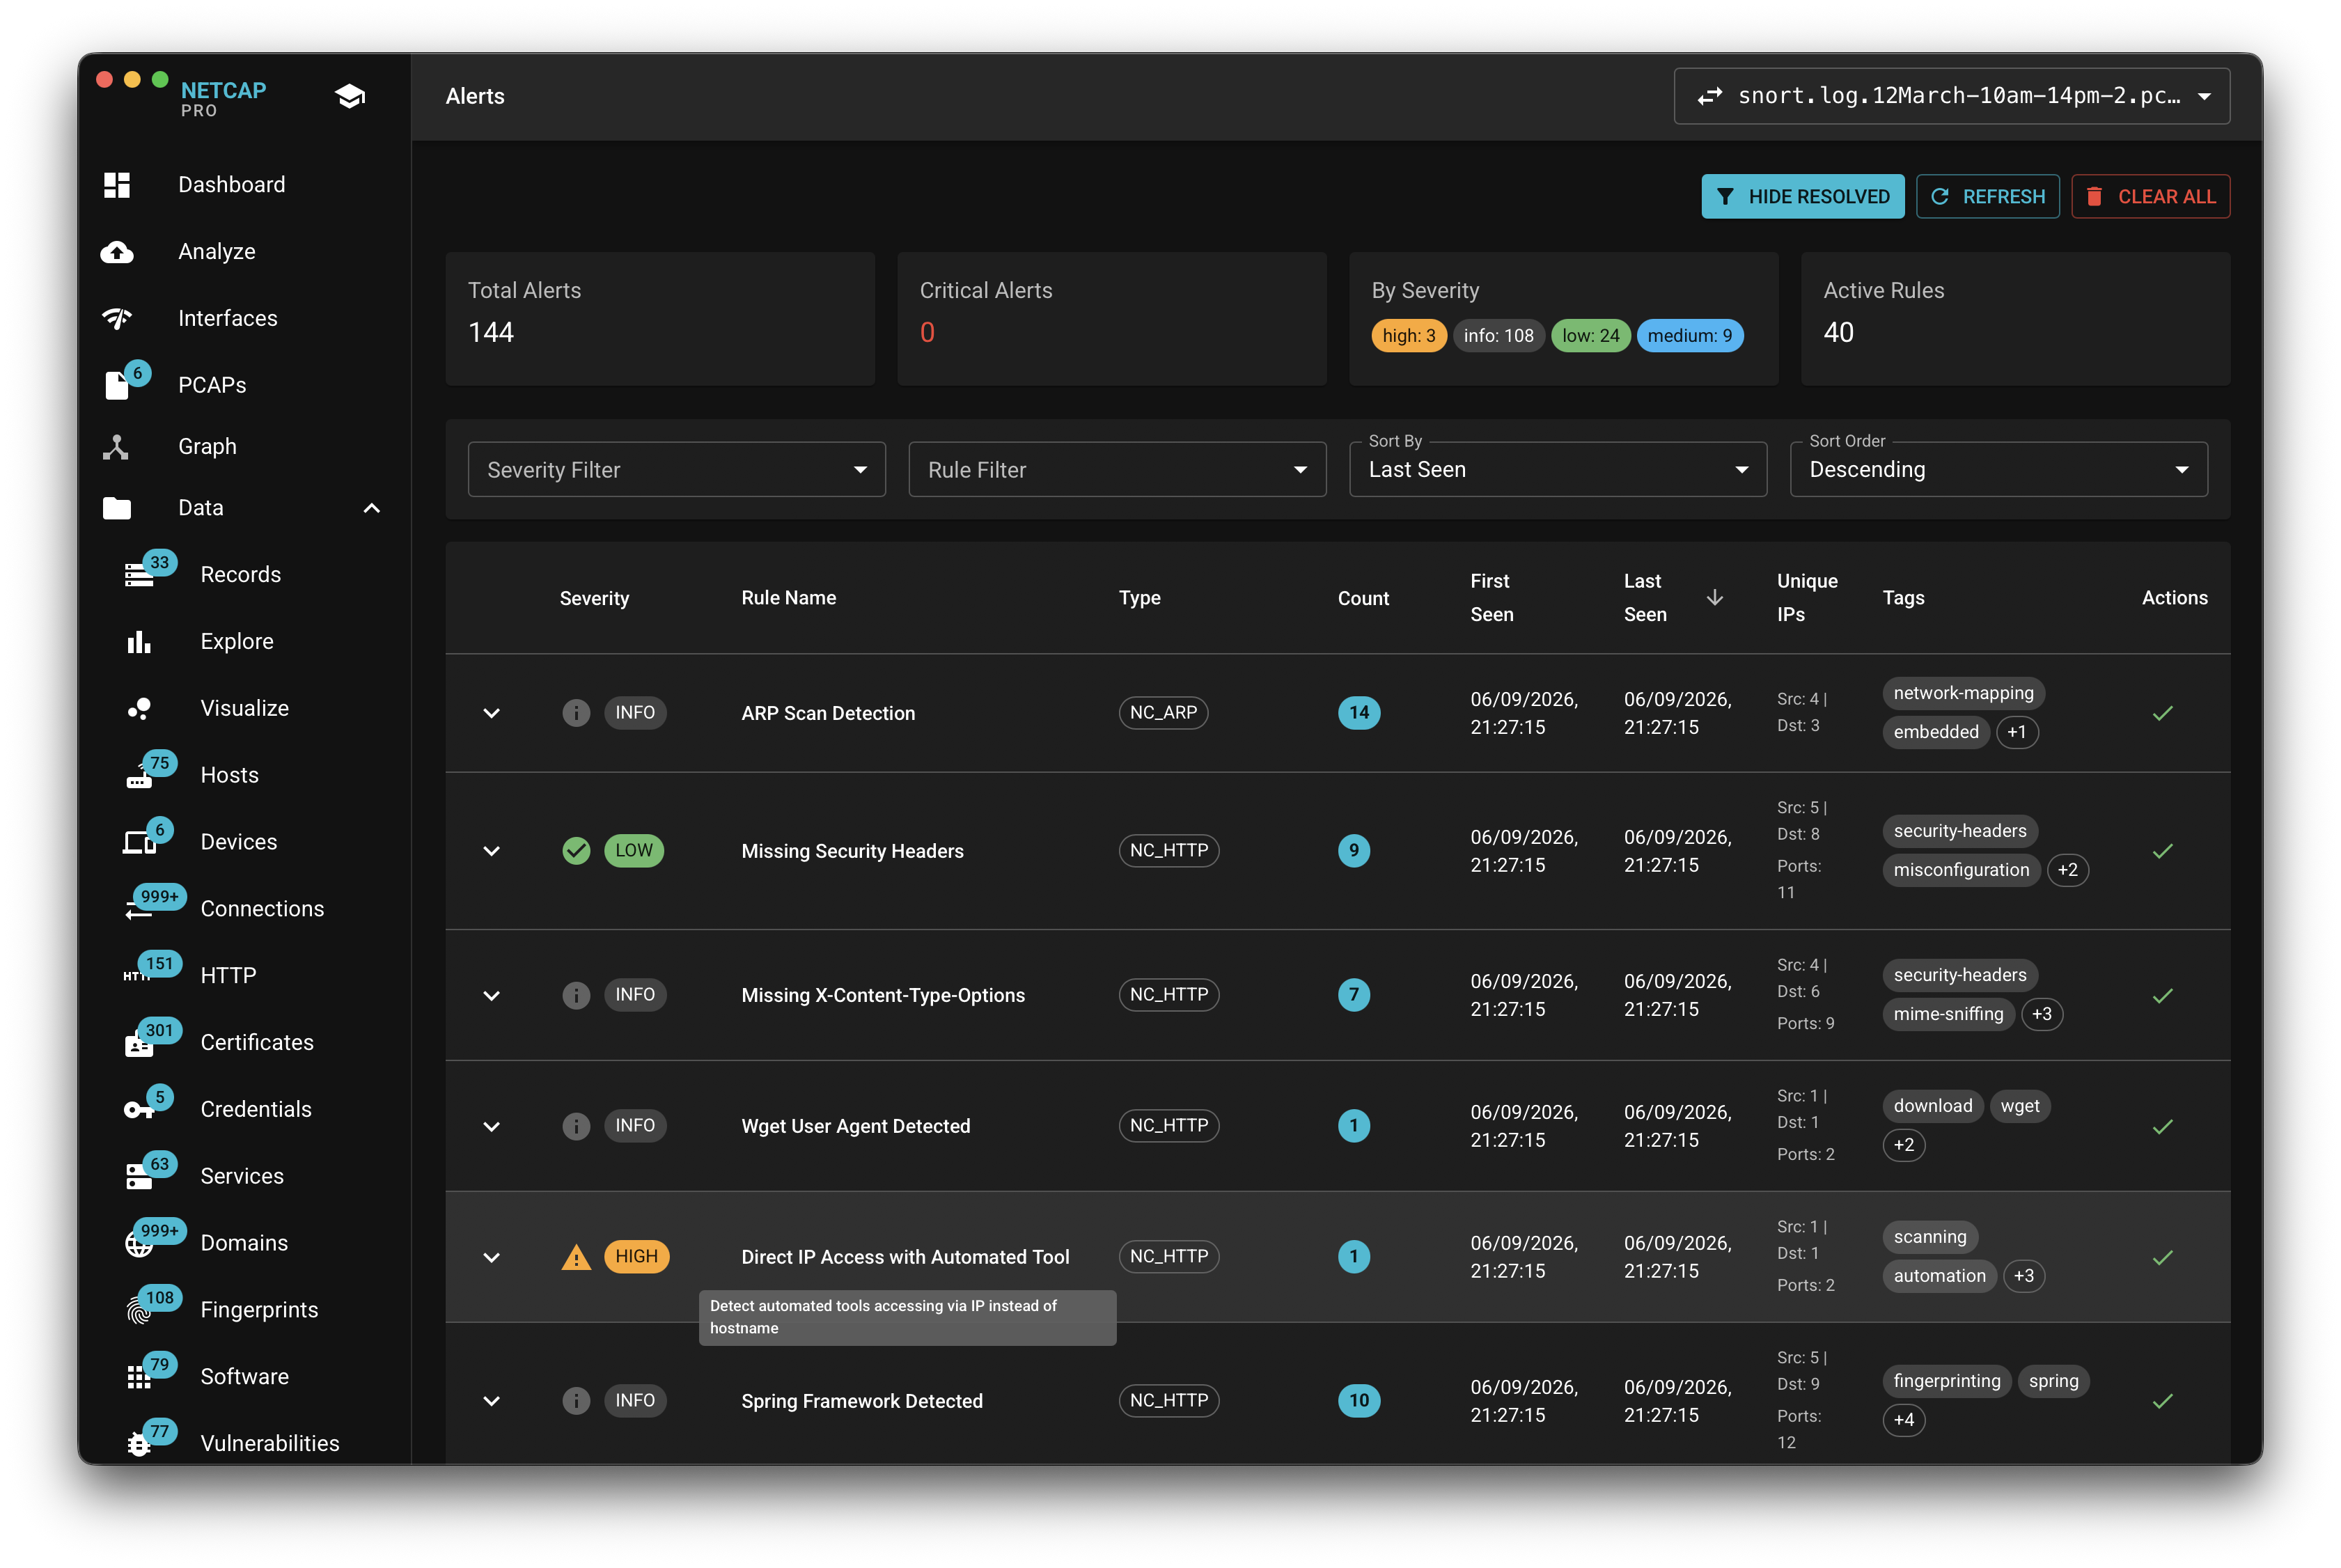Click the Graph node icon

coord(116,447)
